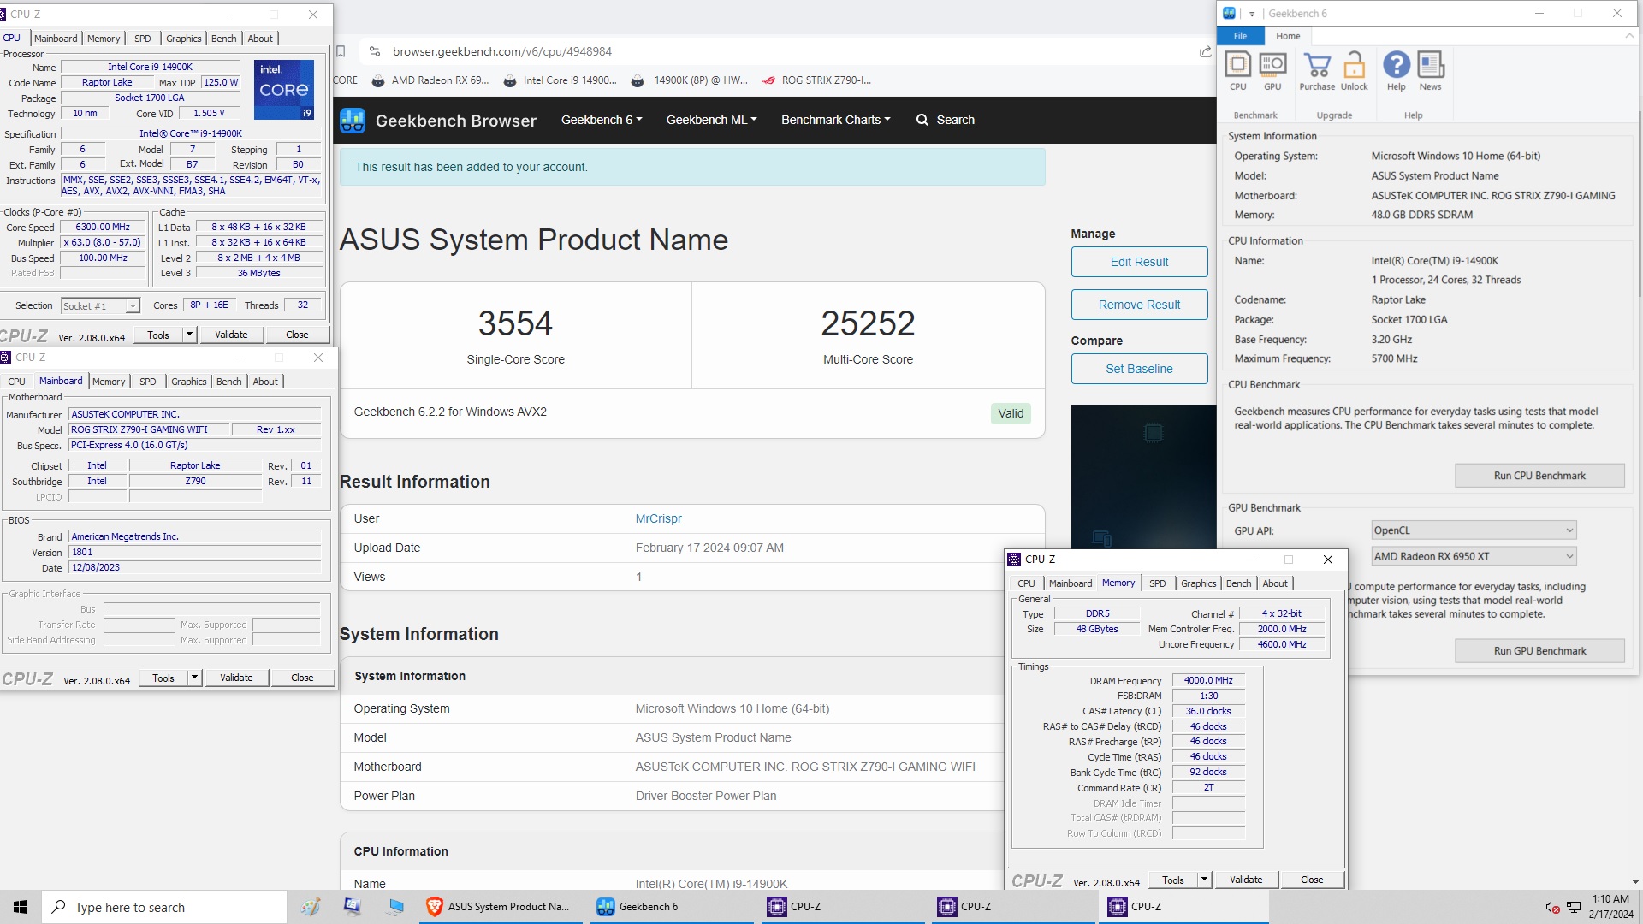Image resolution: width=1643 pixels, height=924 pixels.
Task: Click the Remove Result button
Action: pos(1139,305)
